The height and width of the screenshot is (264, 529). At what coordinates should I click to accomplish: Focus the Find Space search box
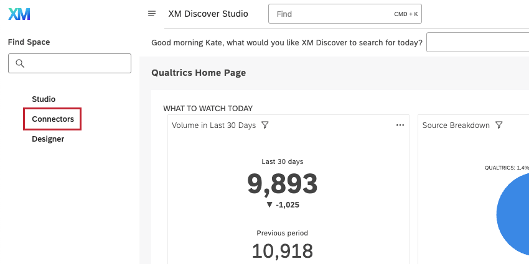[70, 63]
